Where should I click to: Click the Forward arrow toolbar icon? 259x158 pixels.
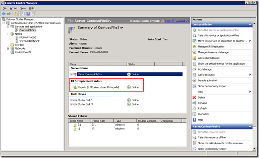pyautogui.click(x=9, y=14)
